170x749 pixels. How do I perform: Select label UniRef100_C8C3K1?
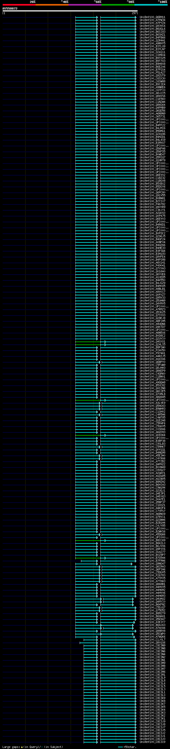point(152,718)
